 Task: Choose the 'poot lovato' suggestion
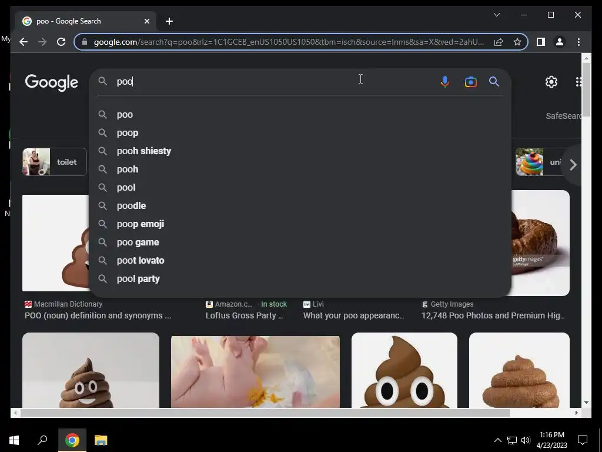[x=300, y=261]
